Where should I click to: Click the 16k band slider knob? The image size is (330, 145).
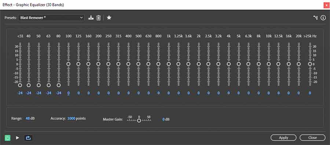click(x=289, y=64)
